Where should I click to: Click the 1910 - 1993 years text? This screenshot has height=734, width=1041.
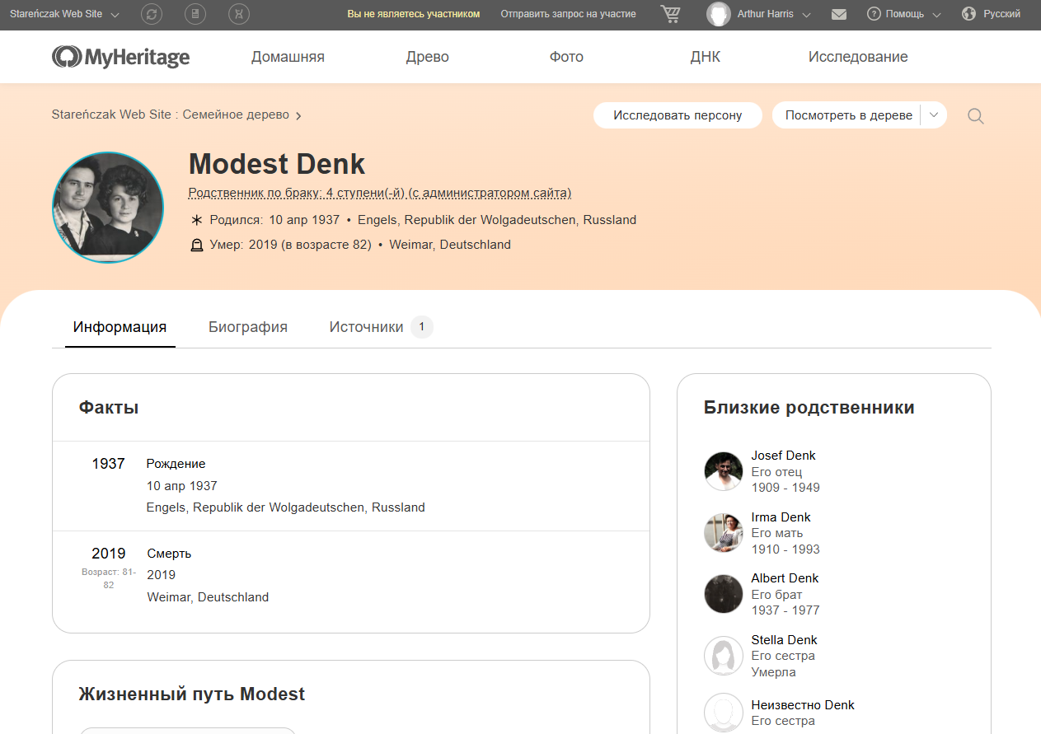(x=785, y=549)
